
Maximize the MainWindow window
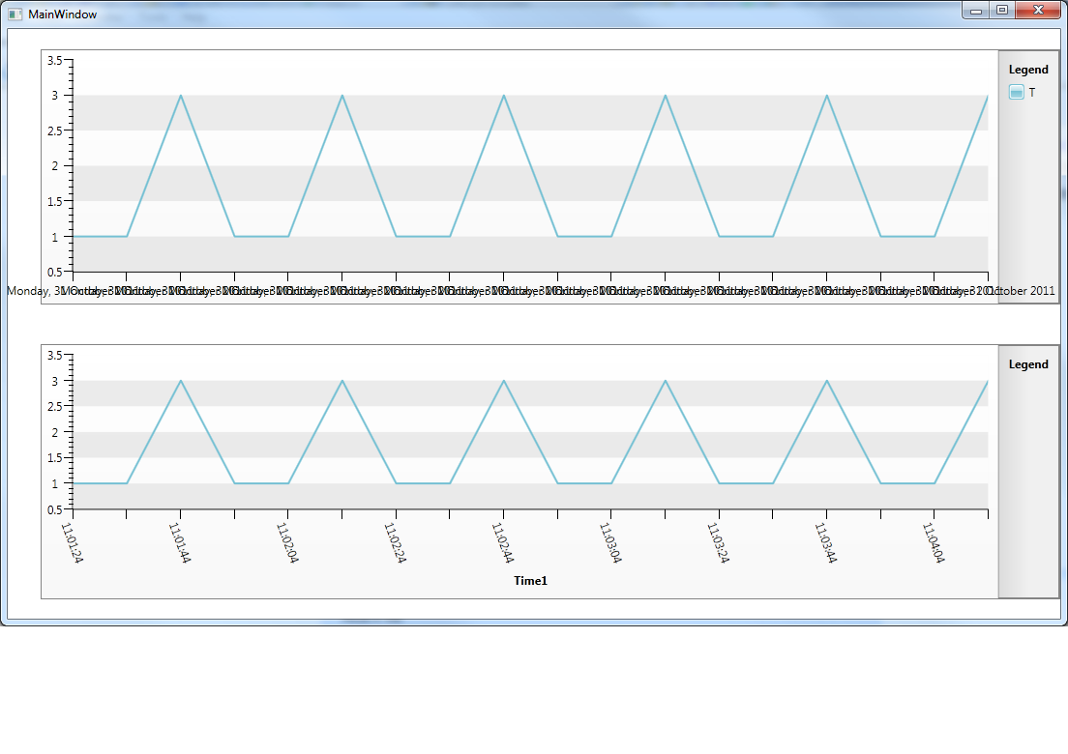[x=1002, y=11]
